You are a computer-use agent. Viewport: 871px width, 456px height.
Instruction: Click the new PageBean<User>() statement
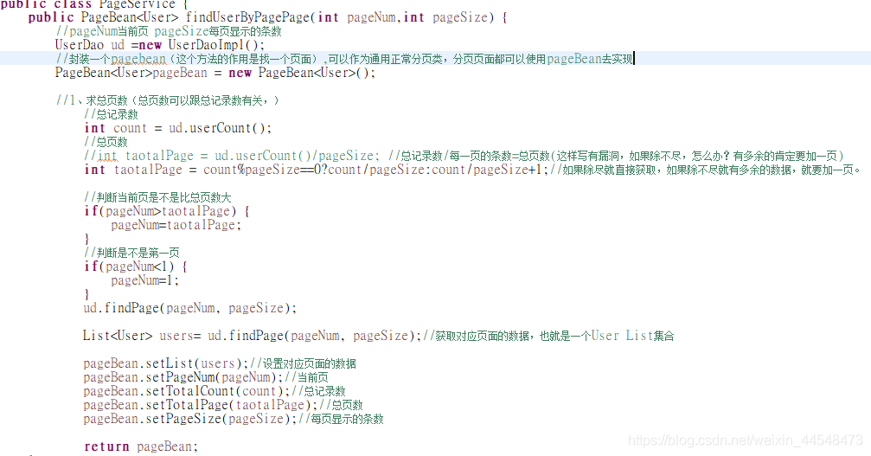pos(302,73)
